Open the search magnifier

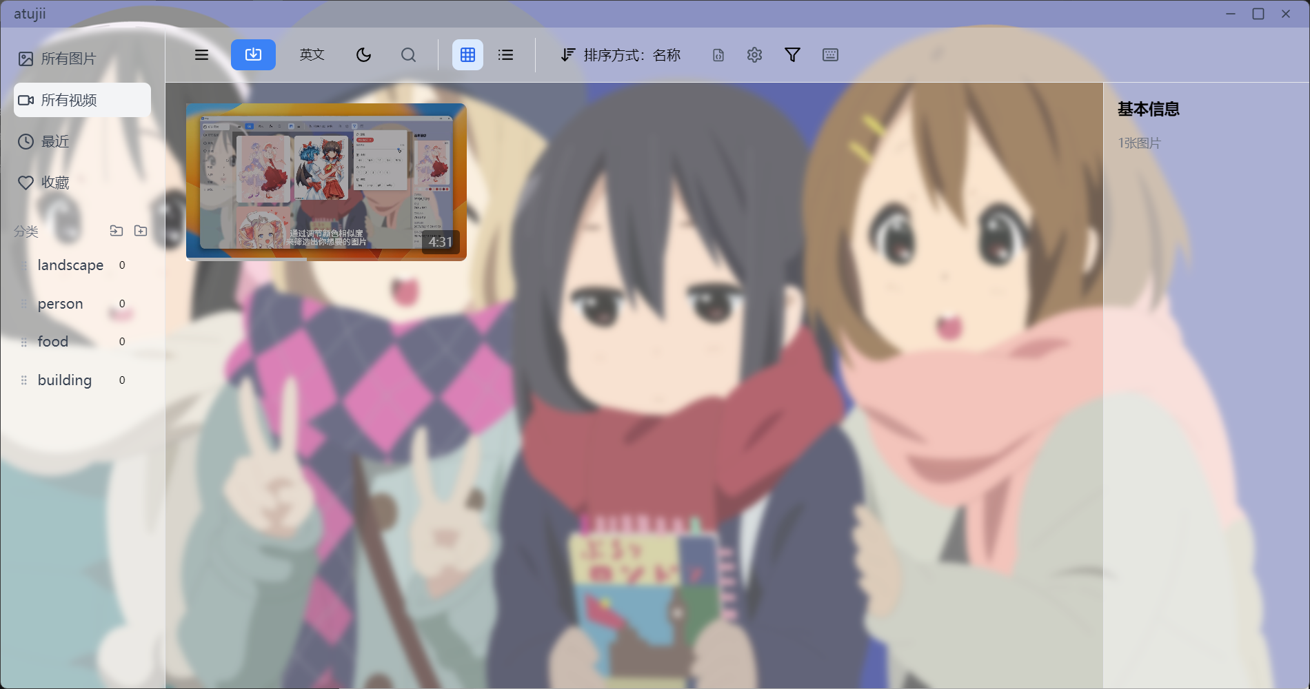(408, 55)
